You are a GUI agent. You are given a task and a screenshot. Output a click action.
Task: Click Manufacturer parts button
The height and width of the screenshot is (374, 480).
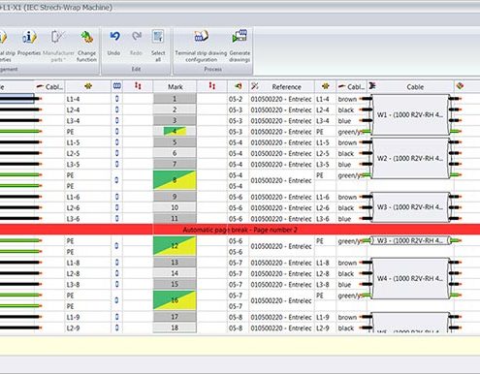click(x=58, y=46)
